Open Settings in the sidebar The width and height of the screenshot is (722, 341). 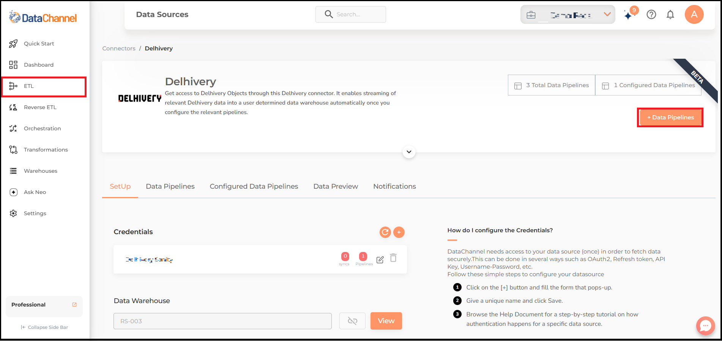pyautogui.click(x=35, y=213)
